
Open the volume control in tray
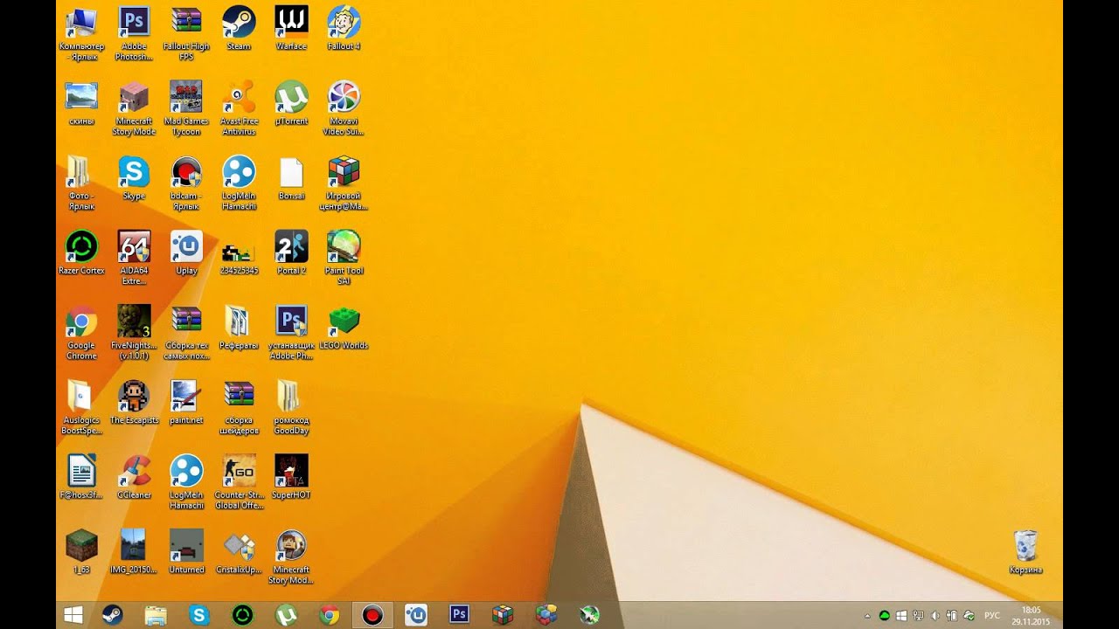[x=935, y=616]
